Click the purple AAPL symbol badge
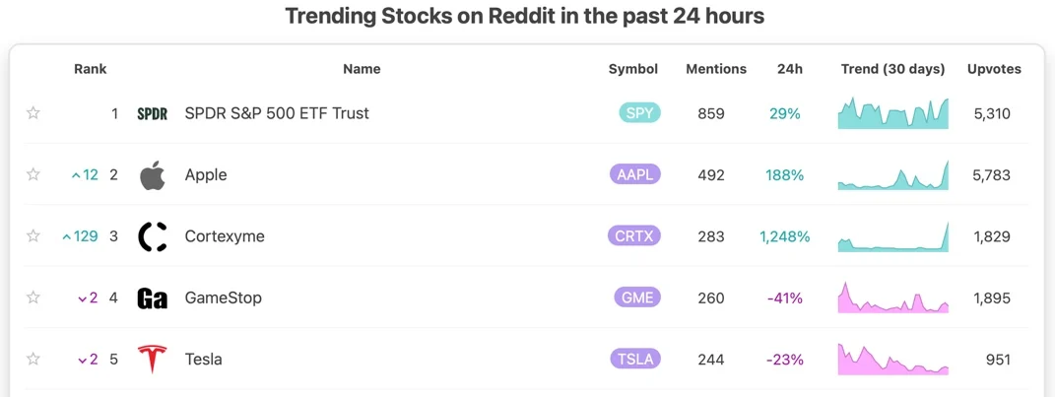 pyautogui.click(x=635, y=174)
